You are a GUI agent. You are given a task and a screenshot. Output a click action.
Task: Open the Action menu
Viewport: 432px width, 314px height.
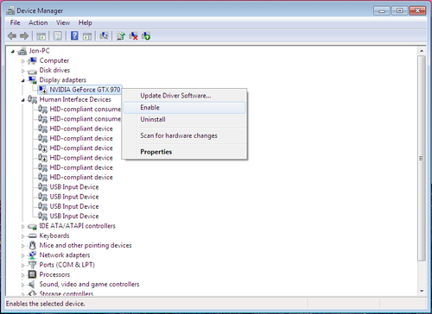(38, 22)
